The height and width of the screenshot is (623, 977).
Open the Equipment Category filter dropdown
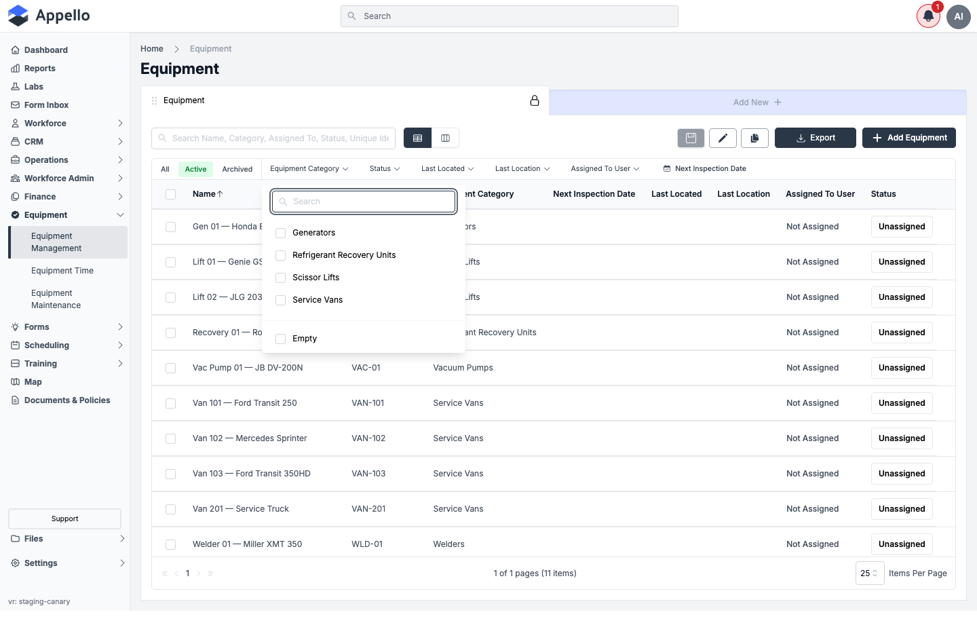point(309,169)
